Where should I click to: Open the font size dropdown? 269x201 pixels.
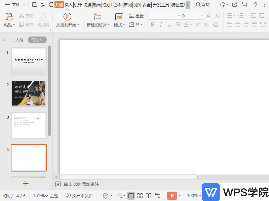tap(202, 16)
